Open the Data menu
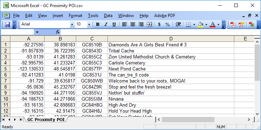 coord(108,16)
